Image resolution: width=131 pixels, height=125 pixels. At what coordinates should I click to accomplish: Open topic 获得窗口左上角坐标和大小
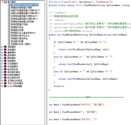(23, 33)
